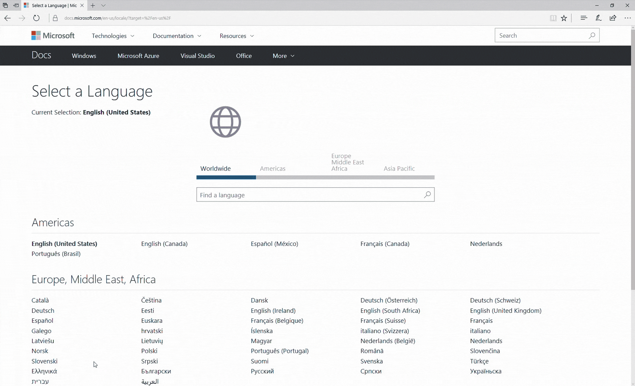
Task: Click the Find a language magnifier icon
Action: (x=427, y=195)
